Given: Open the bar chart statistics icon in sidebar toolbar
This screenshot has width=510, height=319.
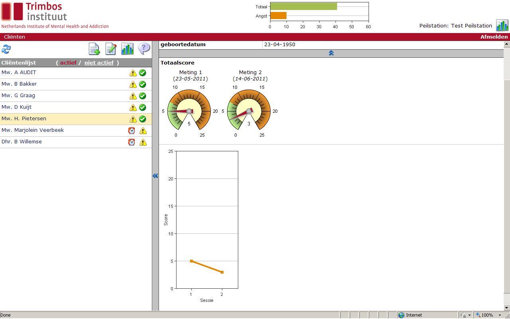Looking at the screenshot, I should click(x=127, y=49).
